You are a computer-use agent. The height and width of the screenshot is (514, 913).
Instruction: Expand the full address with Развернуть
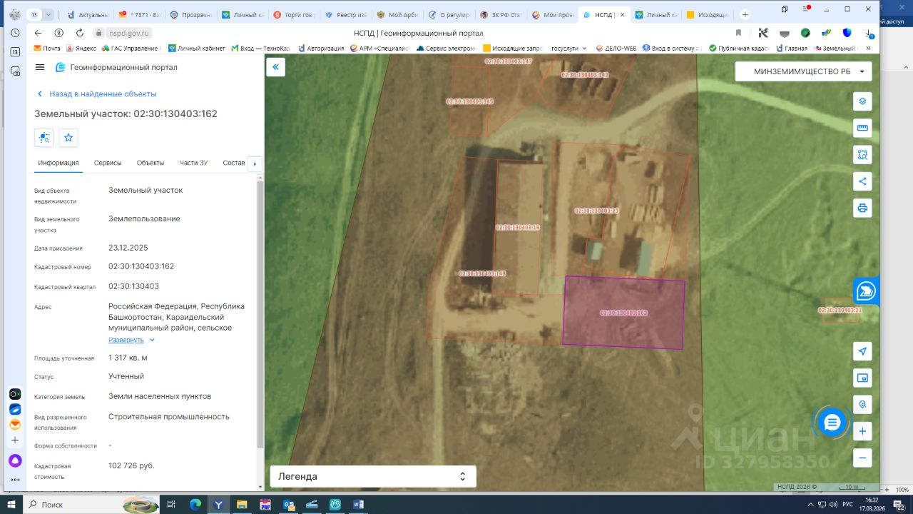point(132,340)
